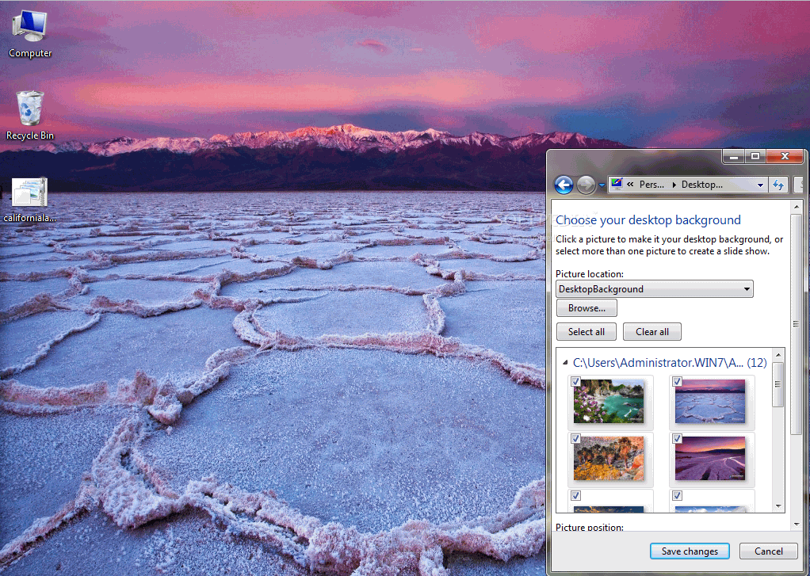This screenshot has width=810, height=576.
Task: Click the address bar personalization icon
Action: point(617,184)
